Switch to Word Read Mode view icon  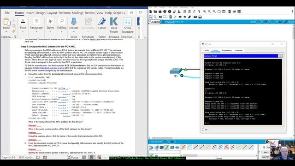(x=84, y=157)
